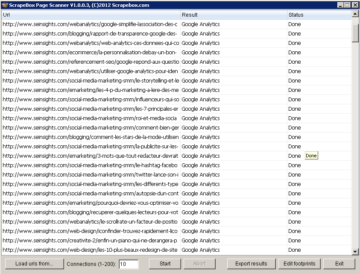Select the google-simplifie-lassociation URL row
This screenshot has width=360, height=274.
[x=90, y=24]
